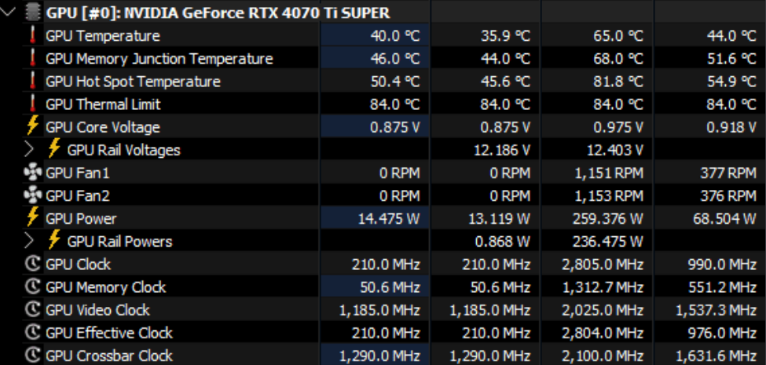Select the GPU Memory Clock label
This screenshot has width=766, height=365.
click(106, 287)
